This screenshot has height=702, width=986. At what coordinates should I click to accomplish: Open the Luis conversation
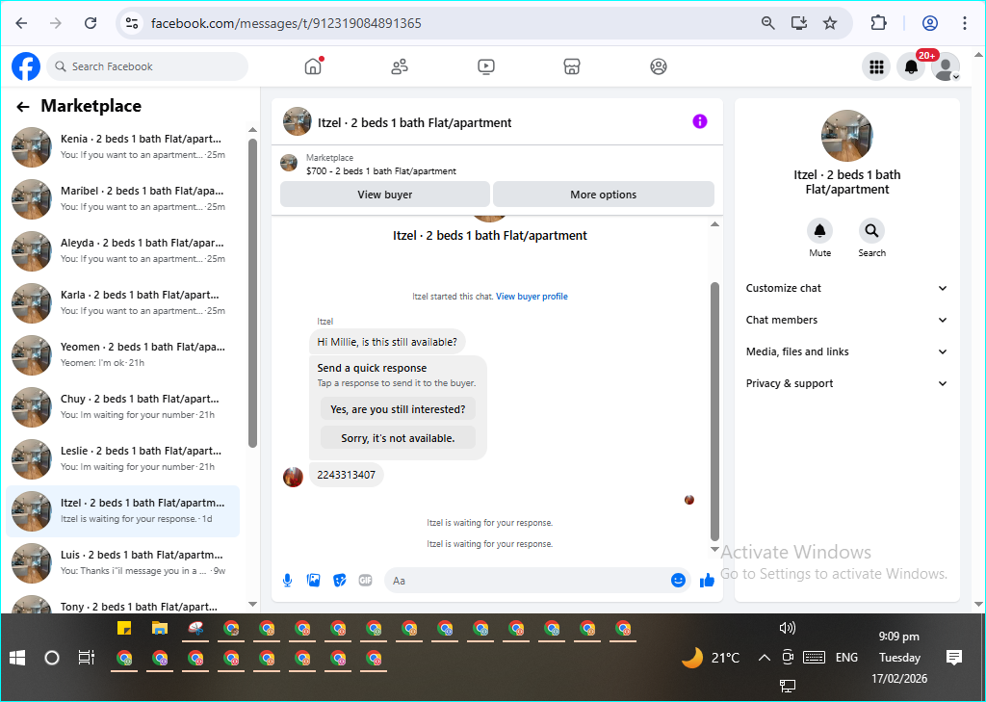[x=123, y=563]
